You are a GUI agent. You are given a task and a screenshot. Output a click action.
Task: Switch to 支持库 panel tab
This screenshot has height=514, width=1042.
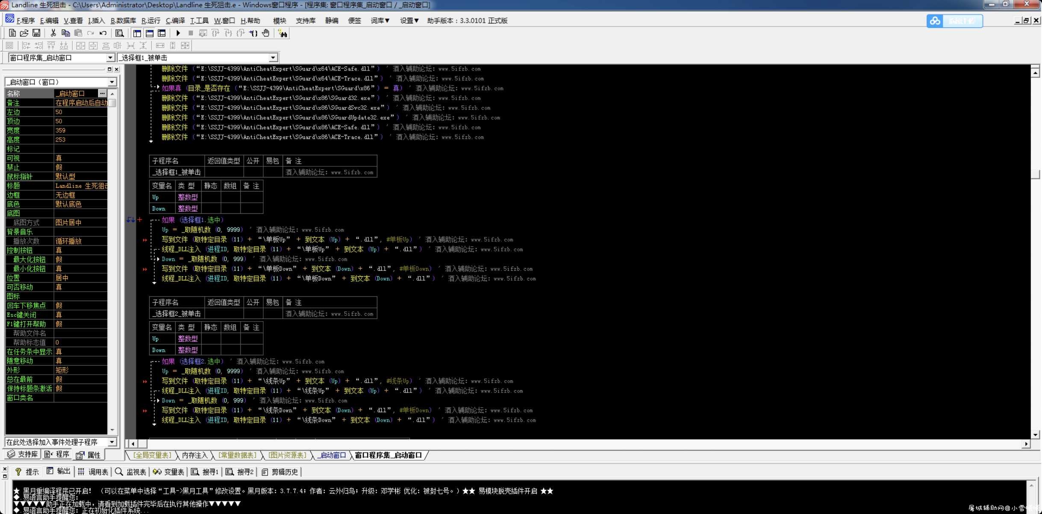click(x=23, y=454)
